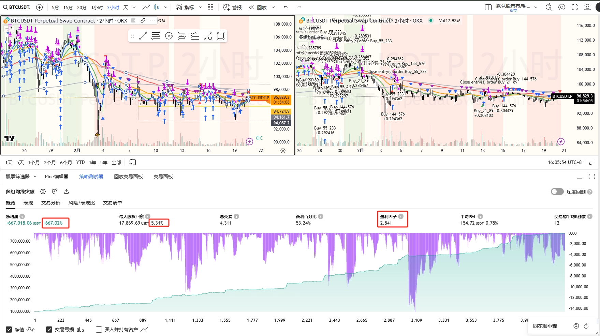This screenshot has width=600, height=336.
Task: Open the 风险/表现比 tab
Action: pyautogui.click(x=82, y=203)
